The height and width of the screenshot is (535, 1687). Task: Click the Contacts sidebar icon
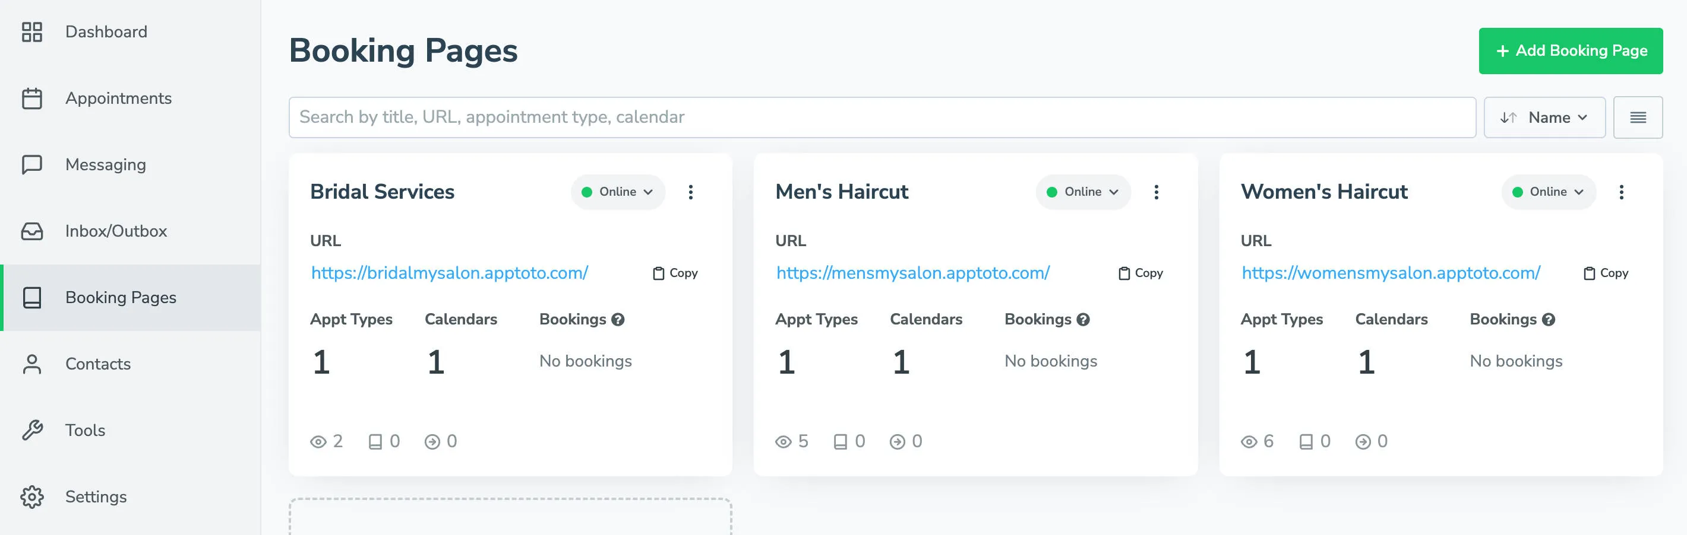pos(31,364)
